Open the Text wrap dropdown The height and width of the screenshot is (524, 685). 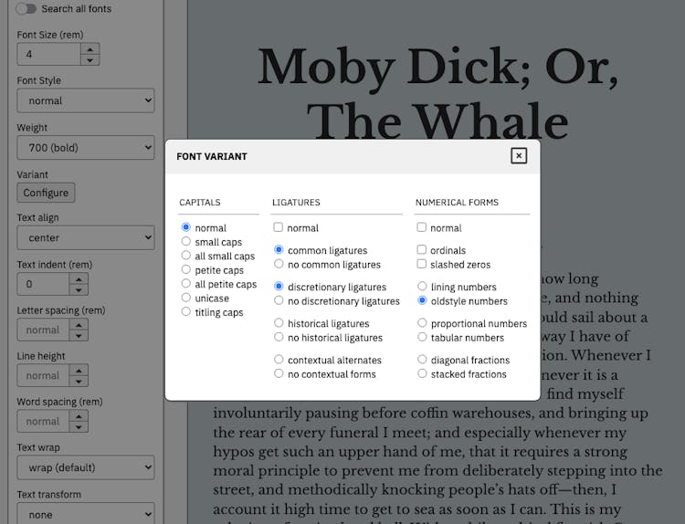click(85, 468)
